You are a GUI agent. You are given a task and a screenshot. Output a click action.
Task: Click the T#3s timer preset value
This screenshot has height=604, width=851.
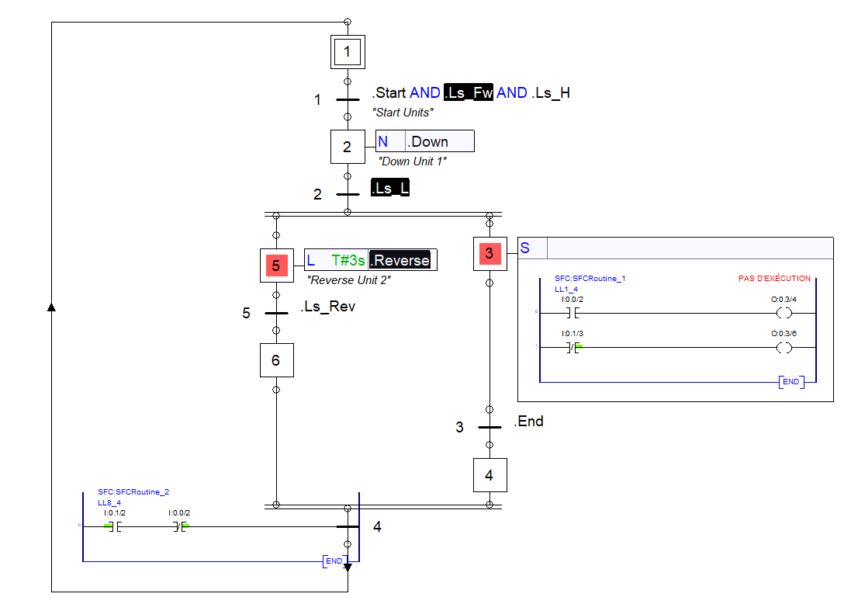347,259
